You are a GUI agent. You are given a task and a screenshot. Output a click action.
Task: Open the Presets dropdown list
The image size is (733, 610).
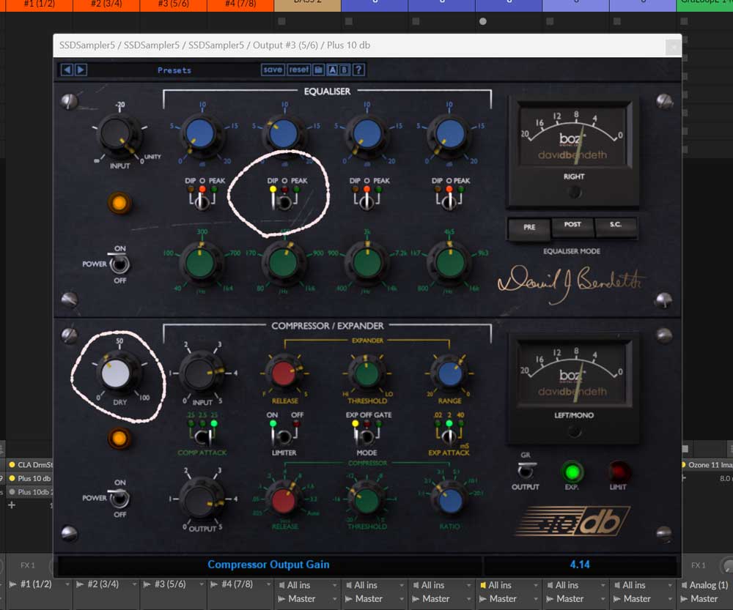click(174, 70)
